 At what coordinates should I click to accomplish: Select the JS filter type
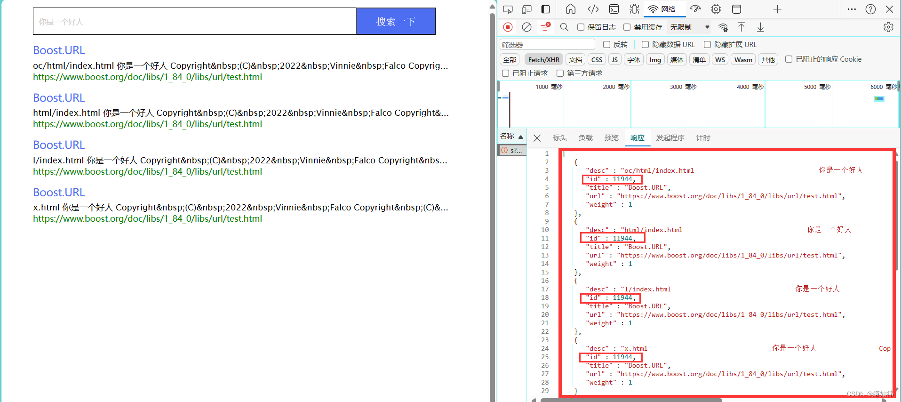(614, 60)
